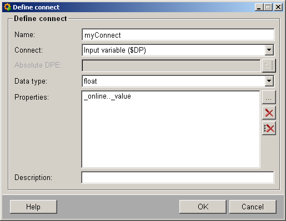Image resolution: width=286 pixels, height=221 pixels.
Task: Select the float data type field
Action: point(173,81)
